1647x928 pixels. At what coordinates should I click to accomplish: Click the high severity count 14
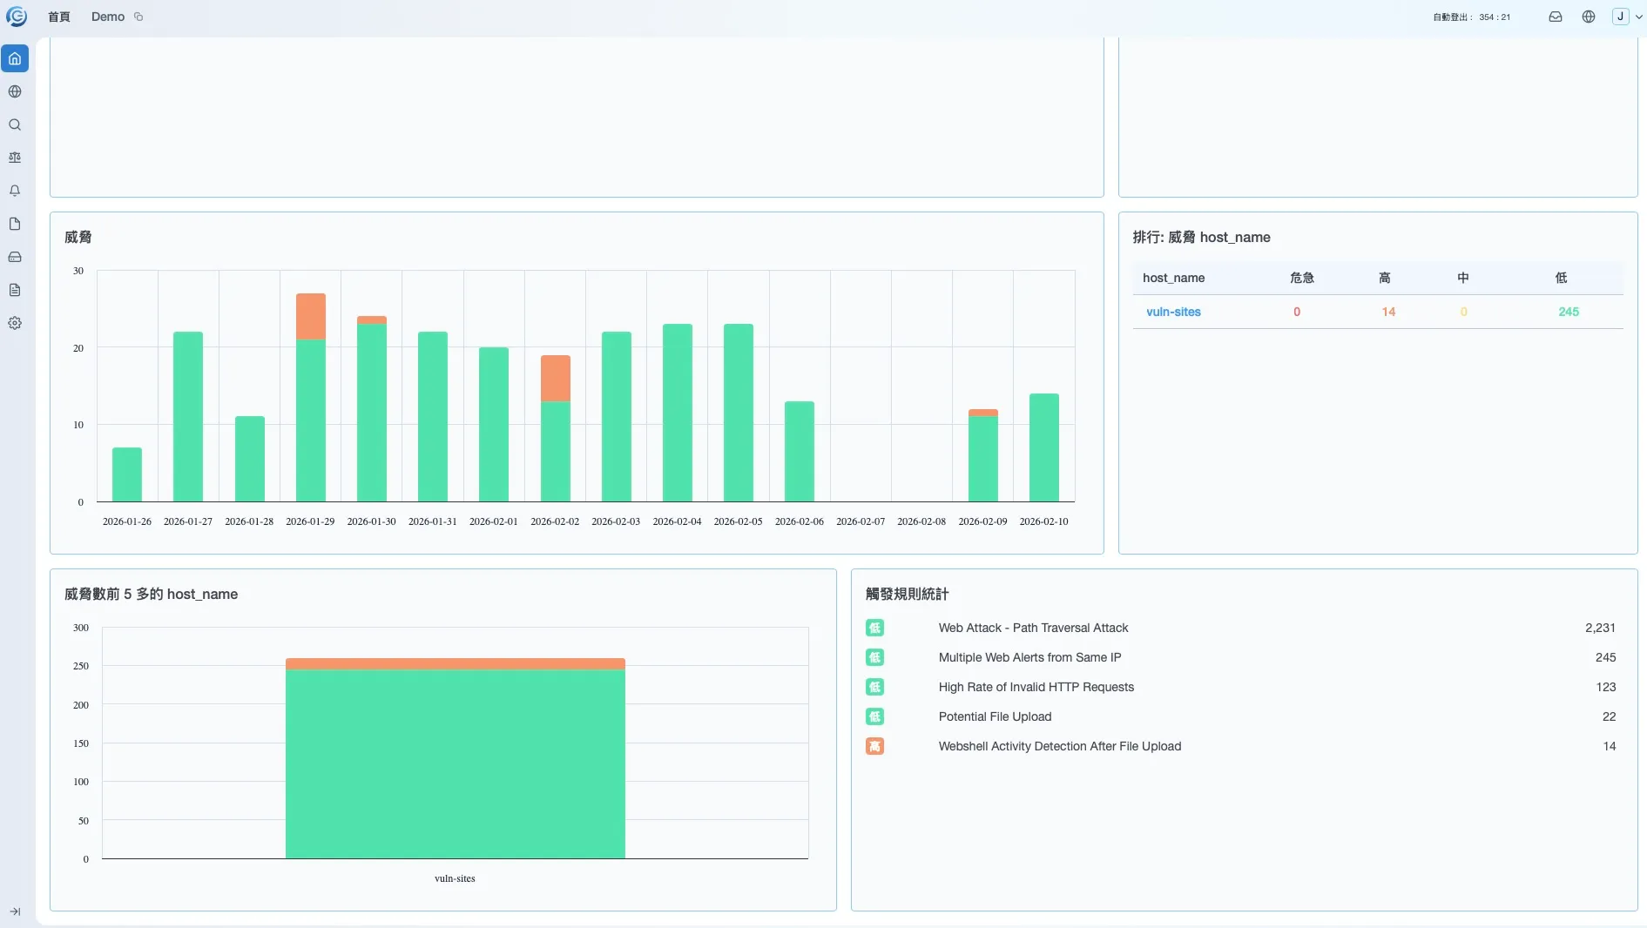click(x=1388, y=312)
